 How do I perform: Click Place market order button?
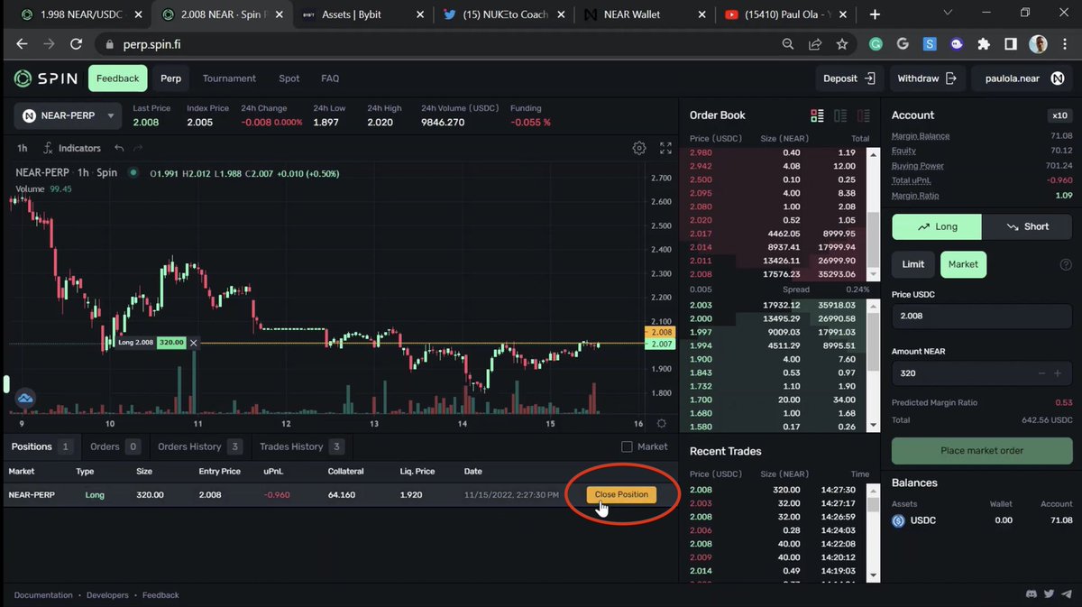982,450
